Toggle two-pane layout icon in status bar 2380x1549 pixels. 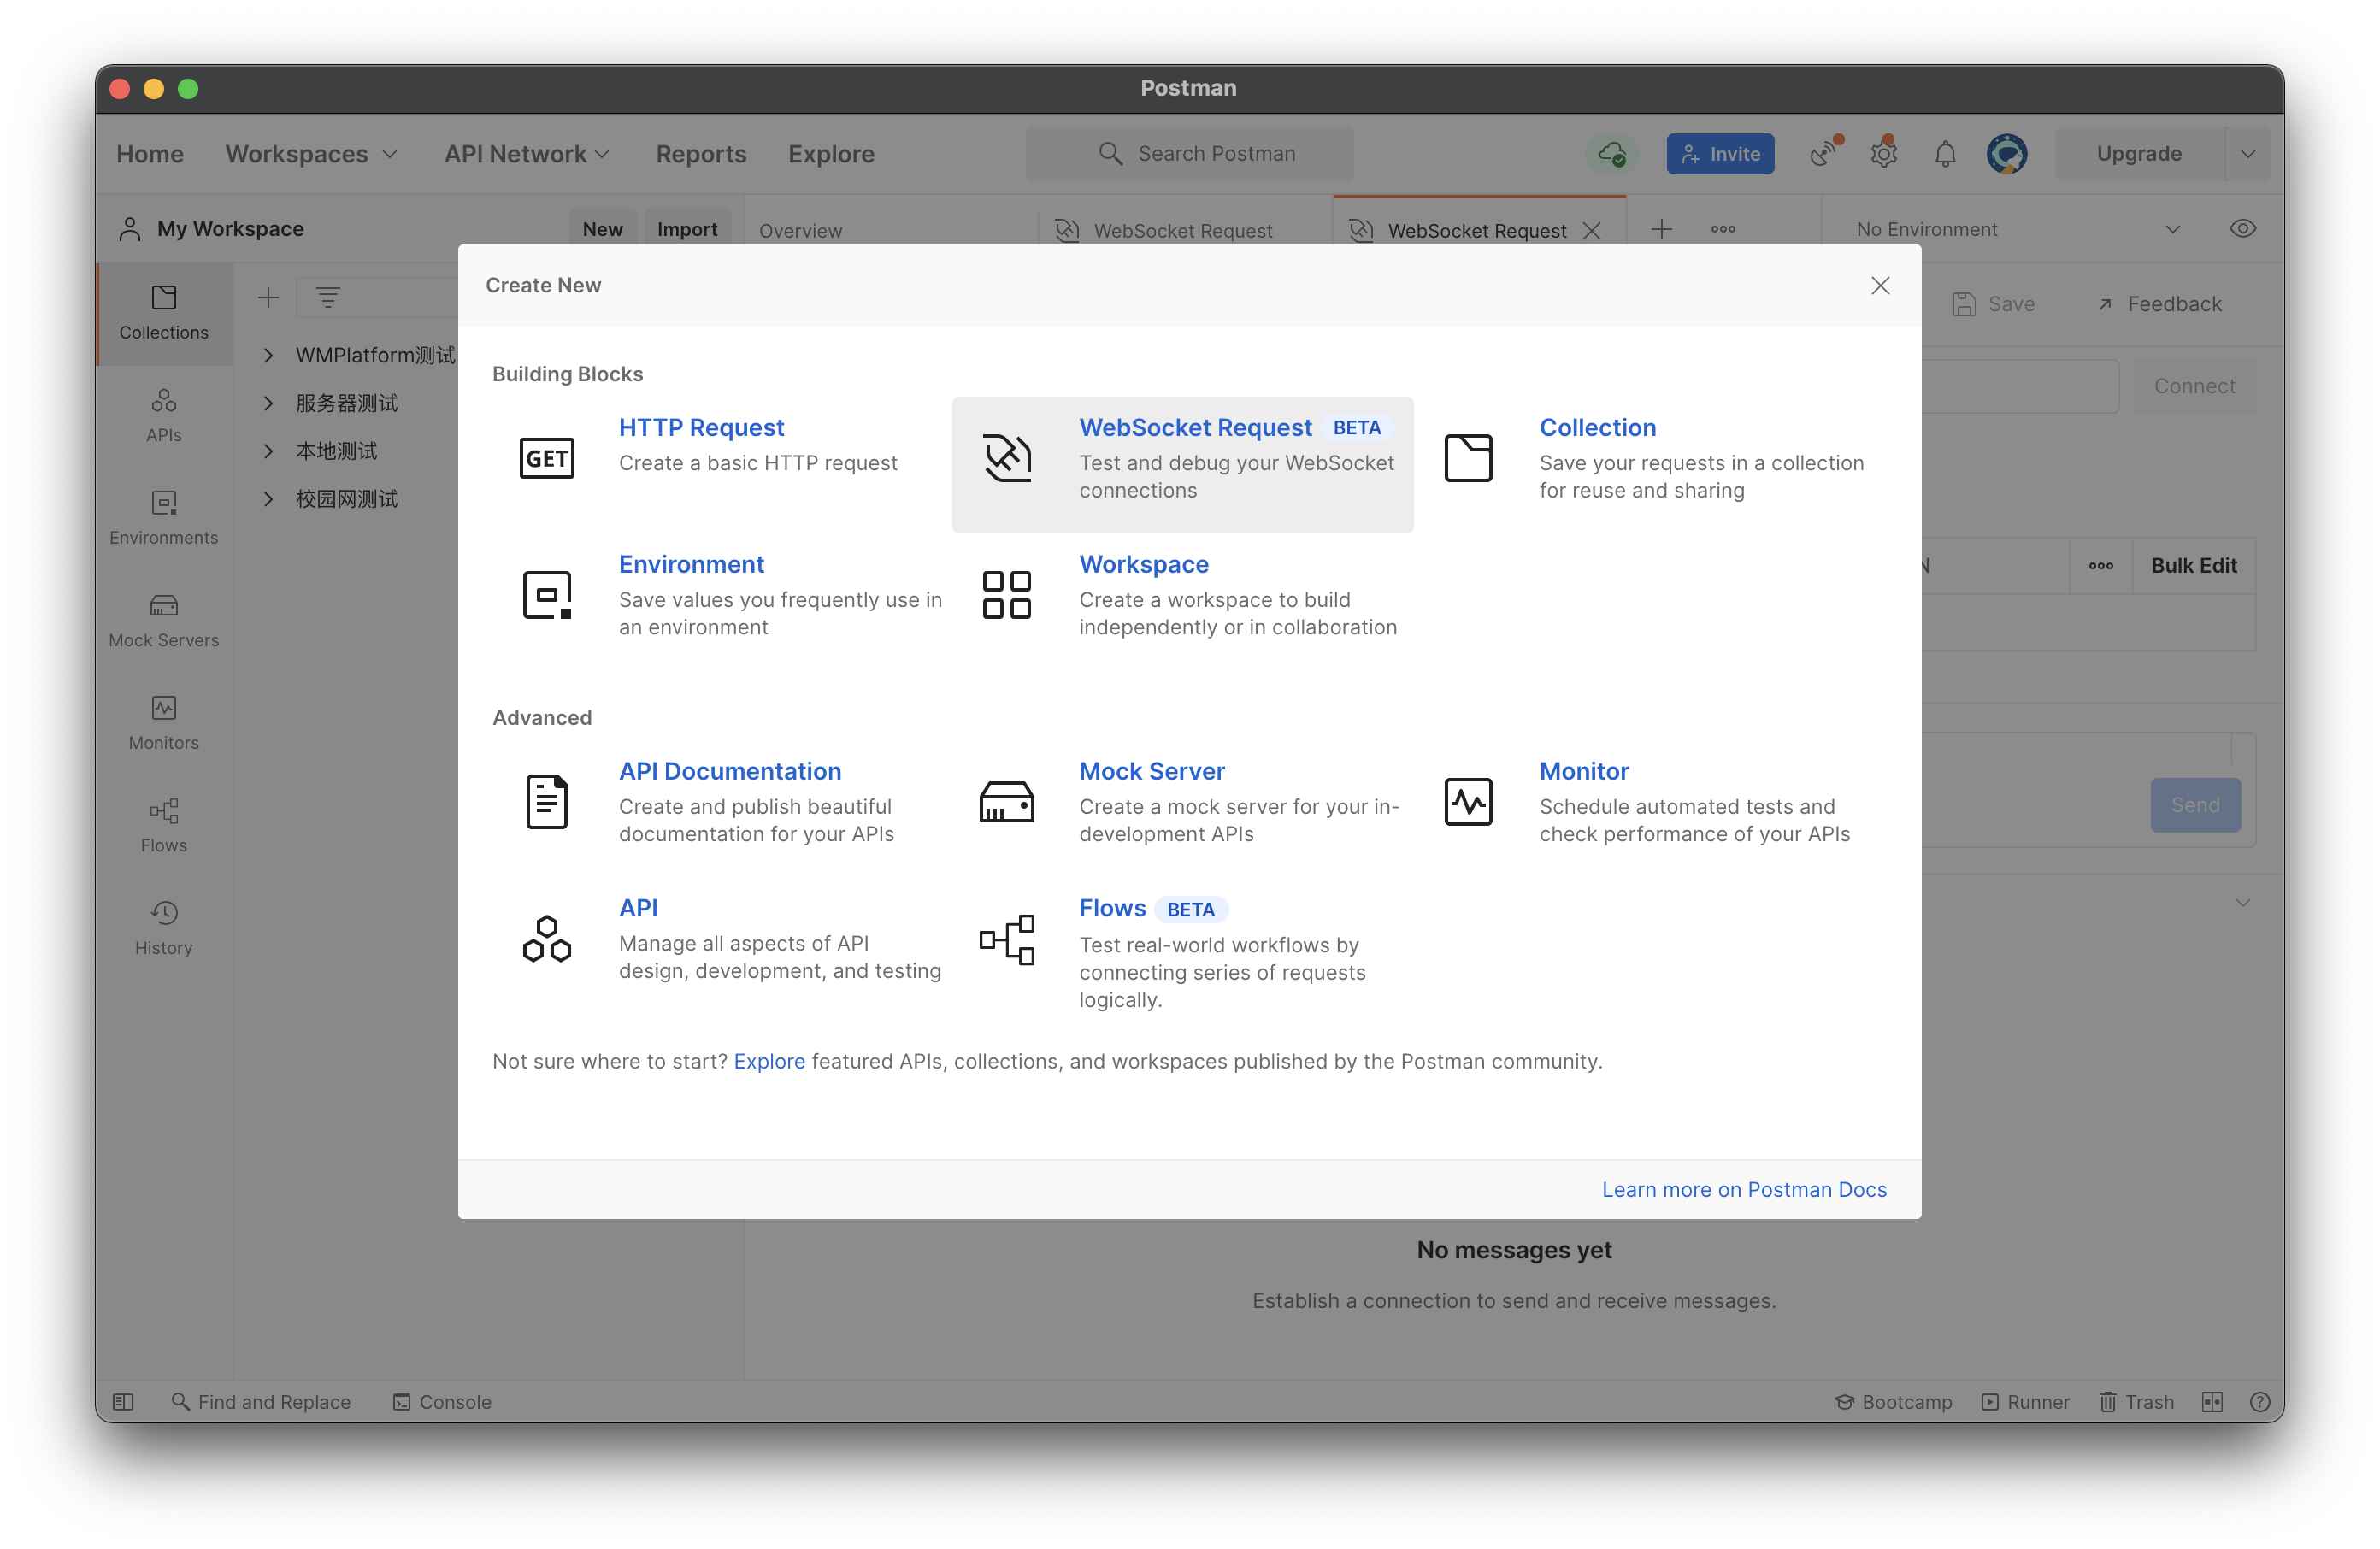(x=2212, y=1401)
